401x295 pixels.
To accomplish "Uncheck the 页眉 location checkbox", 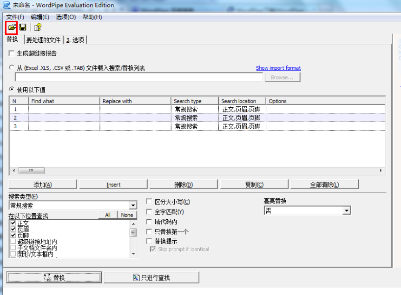I will pos(13,229).
